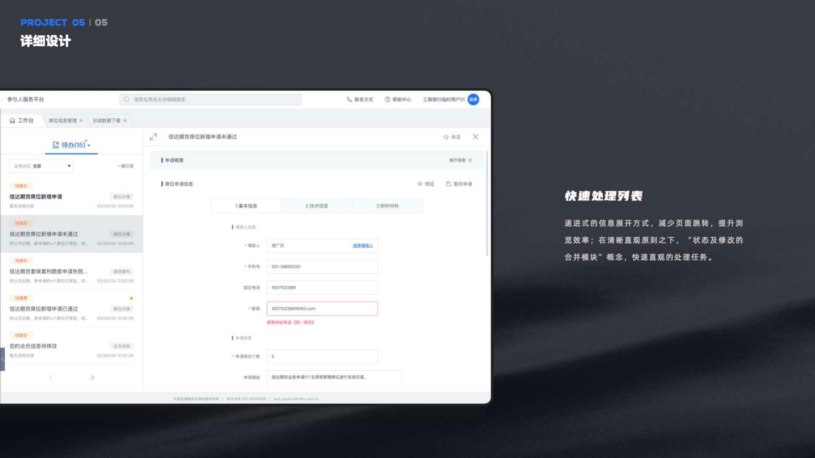Viewport: 815px width, 458px height.
Task: Open 工商银行临时用户01 account name
Action: pyautogui.click(x=444, y=100)
